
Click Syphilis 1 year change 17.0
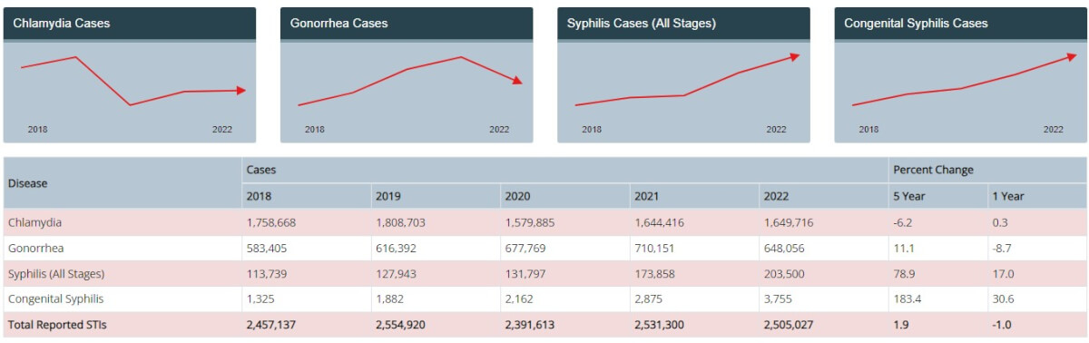(1003, 273)
